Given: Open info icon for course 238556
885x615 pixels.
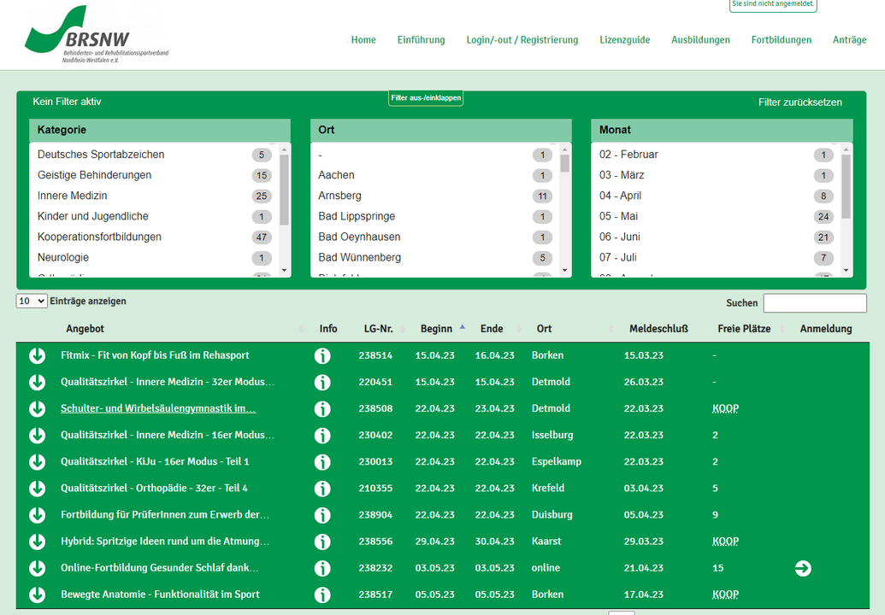Looking at the screenshot, I should point(322,542).
